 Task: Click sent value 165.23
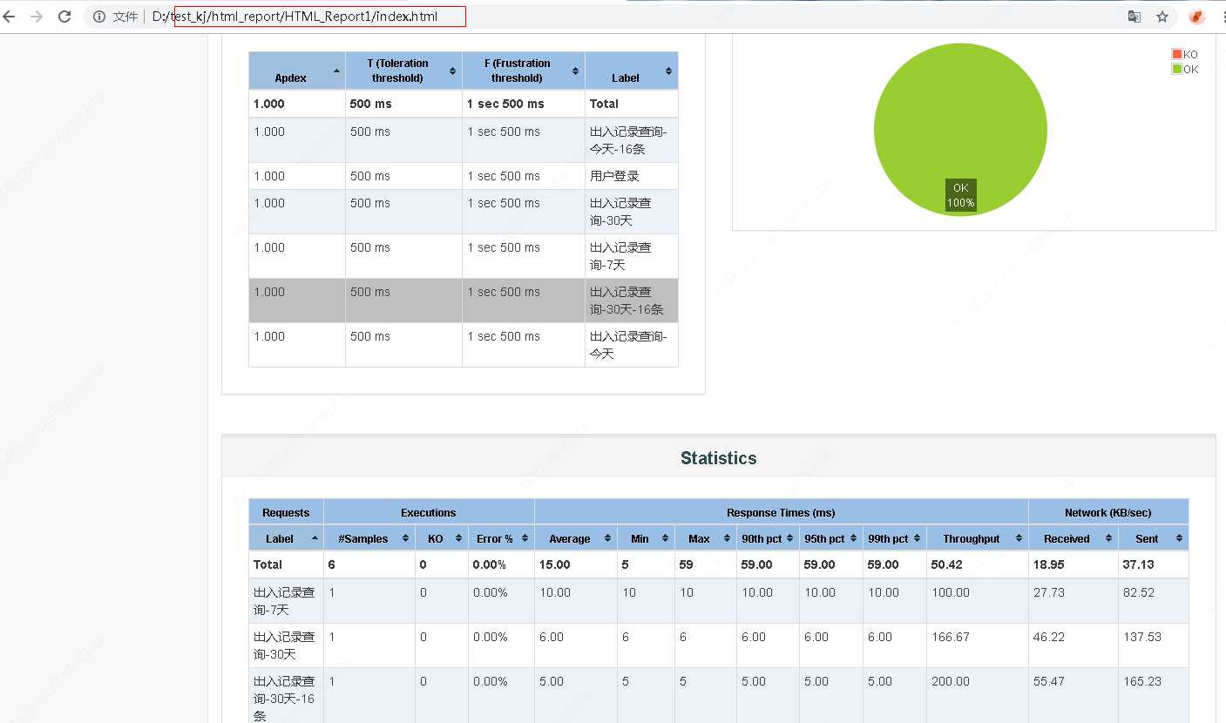click(1142, 681)
